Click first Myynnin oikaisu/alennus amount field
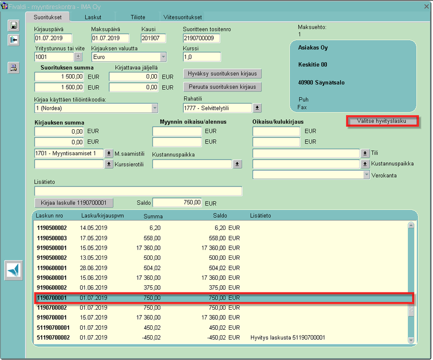This screenshot has height=360, width=433. pos(177,131)
